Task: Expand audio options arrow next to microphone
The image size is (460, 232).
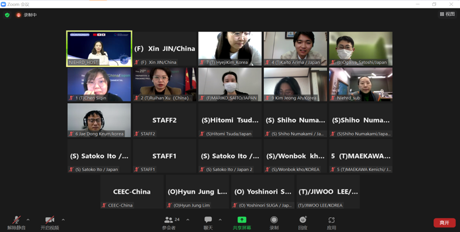Action: [28, 220]
